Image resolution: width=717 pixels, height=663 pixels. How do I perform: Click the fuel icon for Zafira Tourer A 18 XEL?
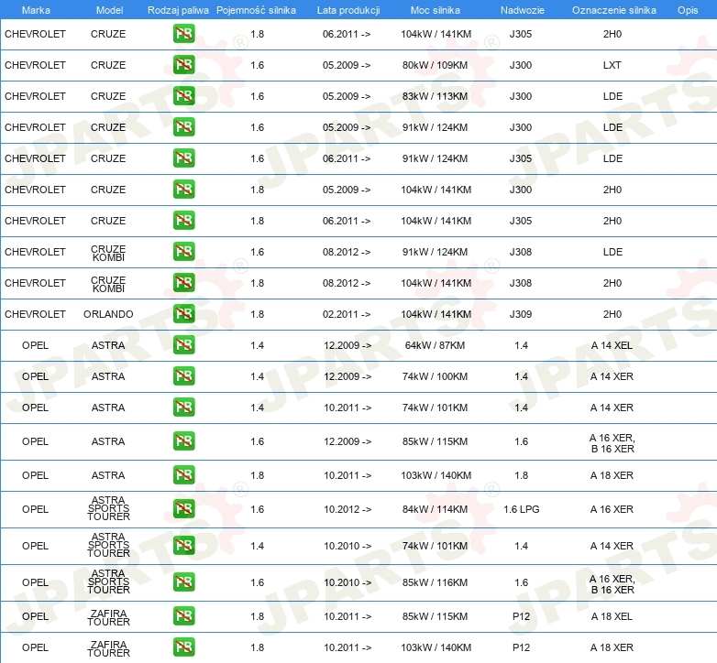pyautogui.click(x=183, y=616)
